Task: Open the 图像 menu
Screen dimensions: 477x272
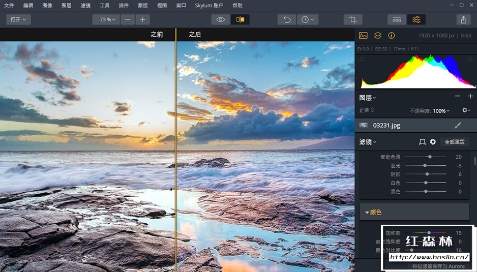Action: point(47,6)
